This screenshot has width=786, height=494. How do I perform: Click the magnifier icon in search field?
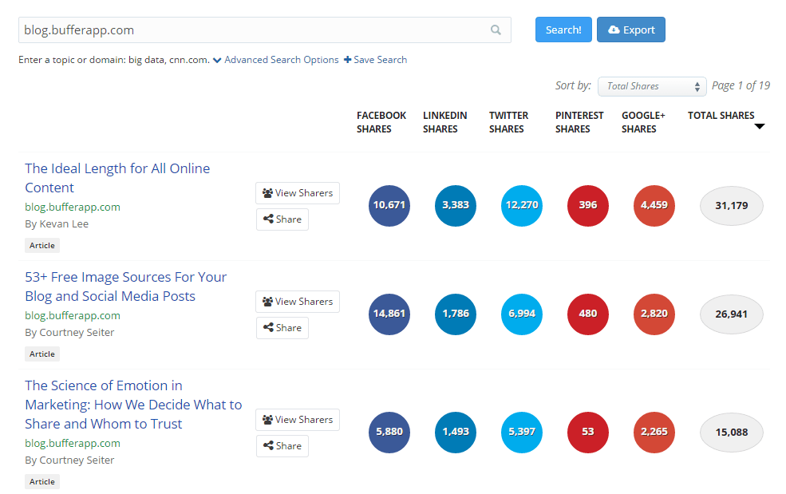click(496, 30)
